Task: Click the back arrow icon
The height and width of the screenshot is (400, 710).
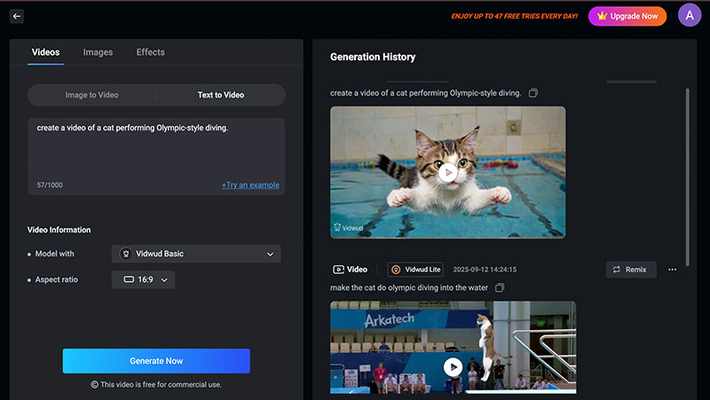Action: point(17,16)
